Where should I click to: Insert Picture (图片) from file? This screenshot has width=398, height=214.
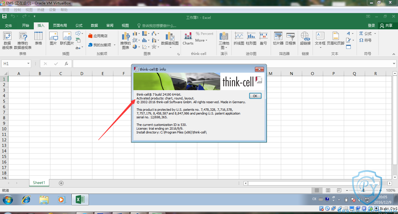tap(53, 38)
